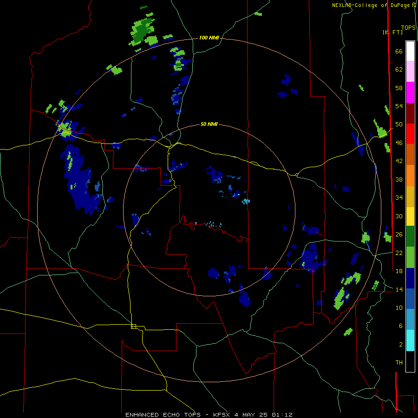Click the NEXLAB-College of DuPage credit text
Viewport: 418px width, 418px height.
[374, 5]
